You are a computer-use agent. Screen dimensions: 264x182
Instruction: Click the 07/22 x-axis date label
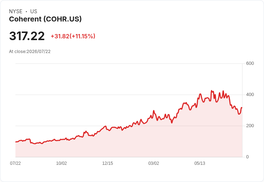click(15, 163)
